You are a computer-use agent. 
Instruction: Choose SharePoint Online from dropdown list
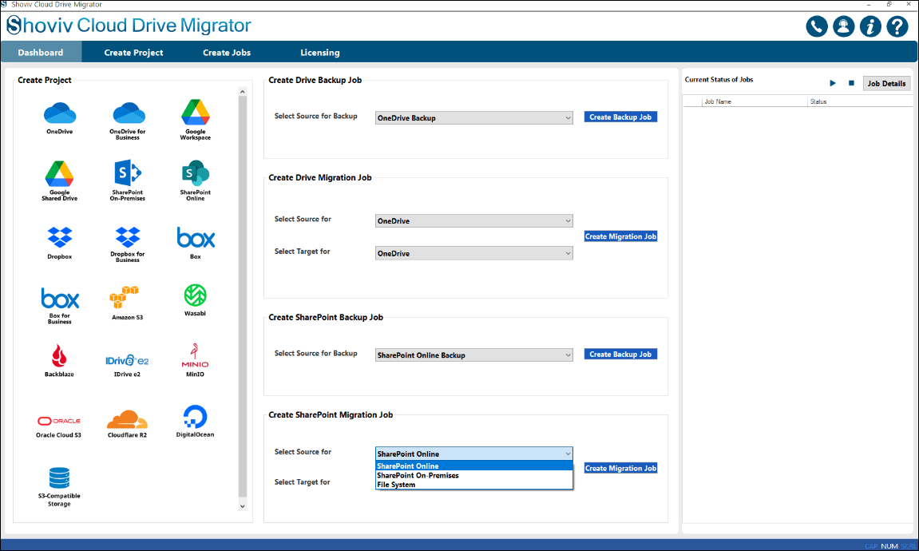[474, 466]
